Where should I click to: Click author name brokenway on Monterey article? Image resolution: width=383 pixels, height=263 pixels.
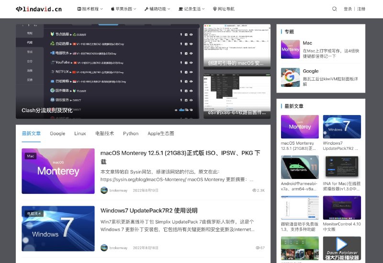click(x=118, y=190)
